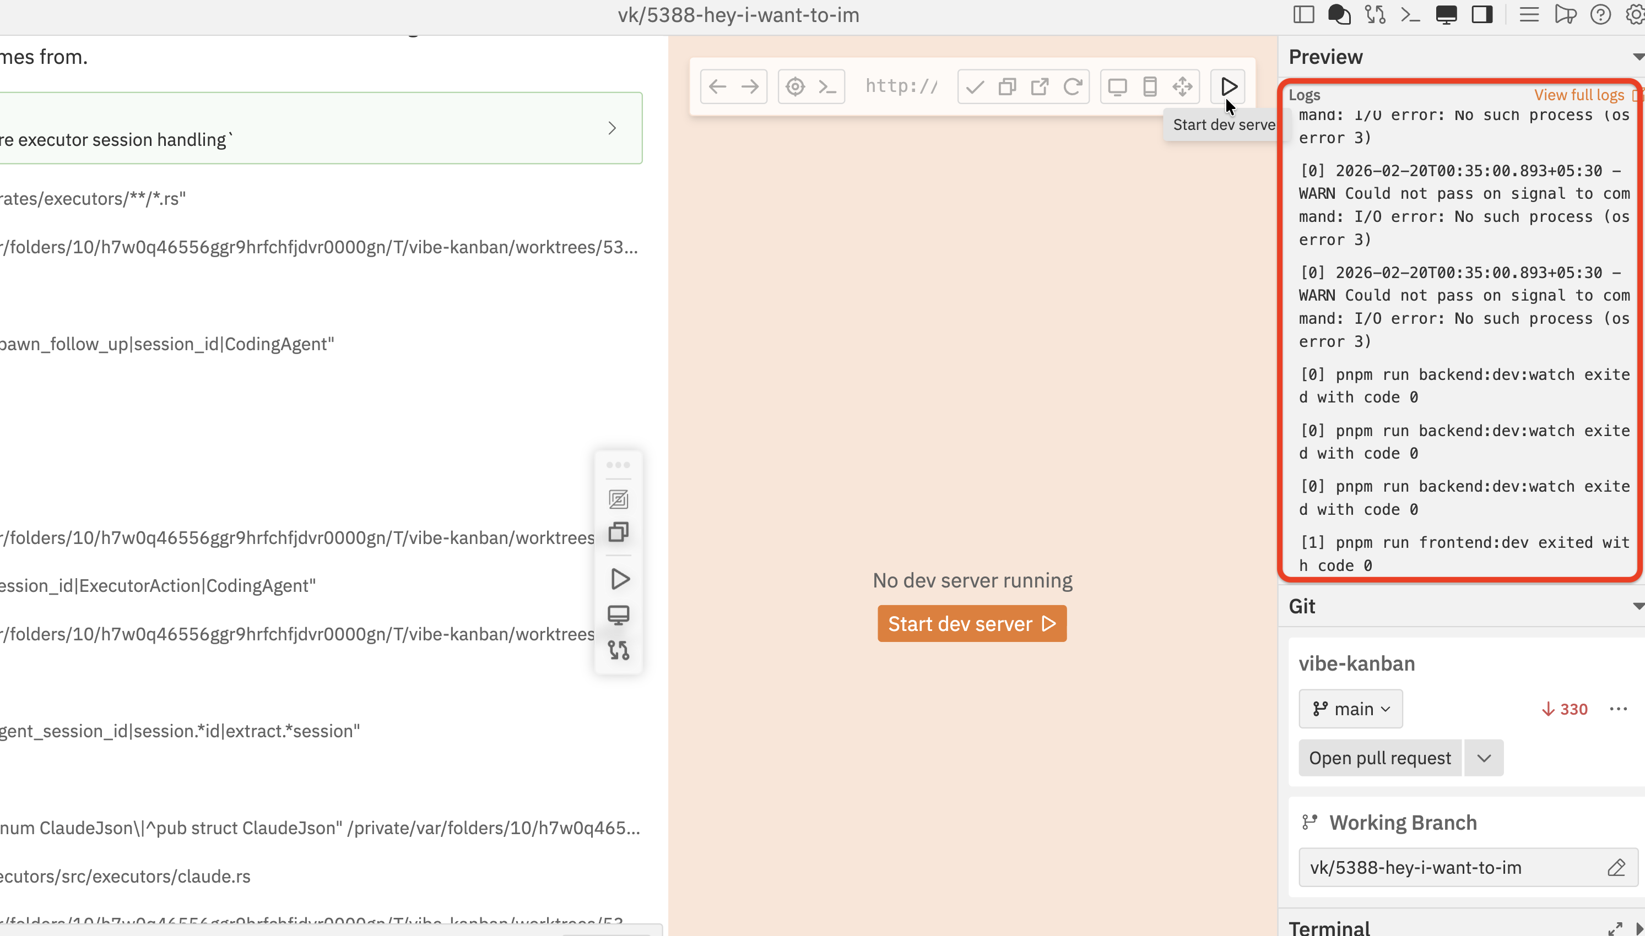Open the main branch selector
Image resolution: width=1645 pixels, height=936 pixels.
1350,709
